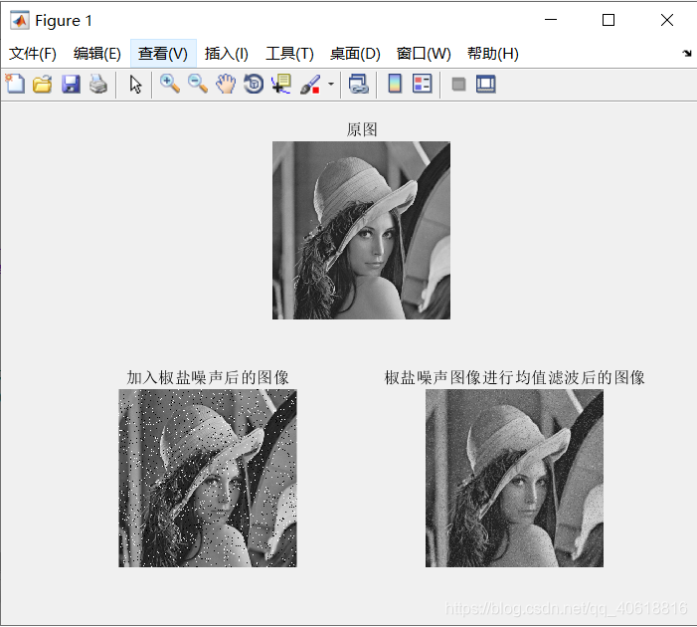Open the 插入(I) menu
The width and height of the screenshot is (697, 627).
[227, 54]
